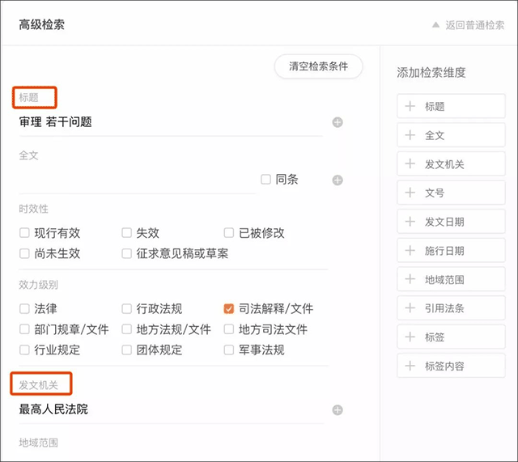Uncheck the 司法解释/文件 checkbox
Screen dimensions: 518x462
(229, 308)
